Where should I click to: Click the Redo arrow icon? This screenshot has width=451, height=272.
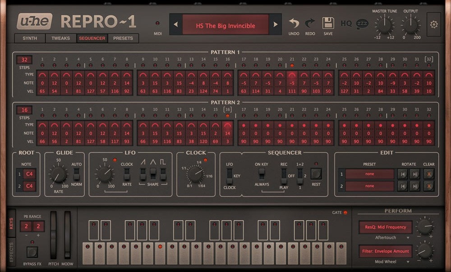pos(310,23)
